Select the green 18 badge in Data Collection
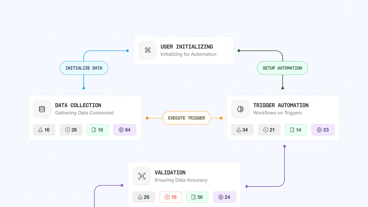The image size is (368, 207). [x=97, y=130]
